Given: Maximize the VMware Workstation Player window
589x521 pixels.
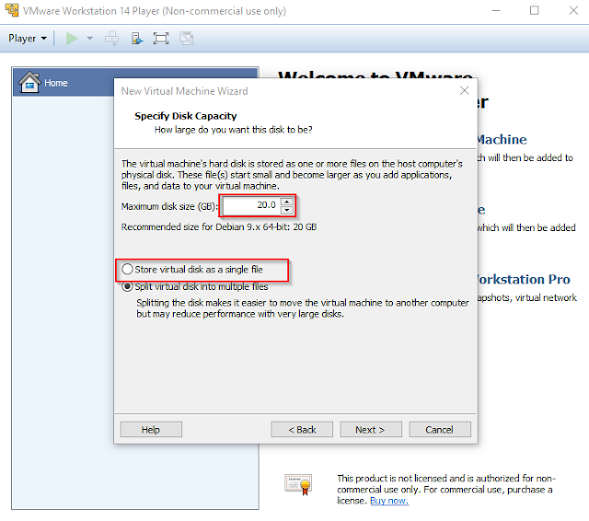Looking at the screenshot, I should point(534,10).
